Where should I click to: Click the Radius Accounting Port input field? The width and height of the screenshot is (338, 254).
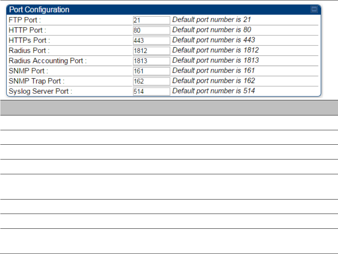(151, 61)
